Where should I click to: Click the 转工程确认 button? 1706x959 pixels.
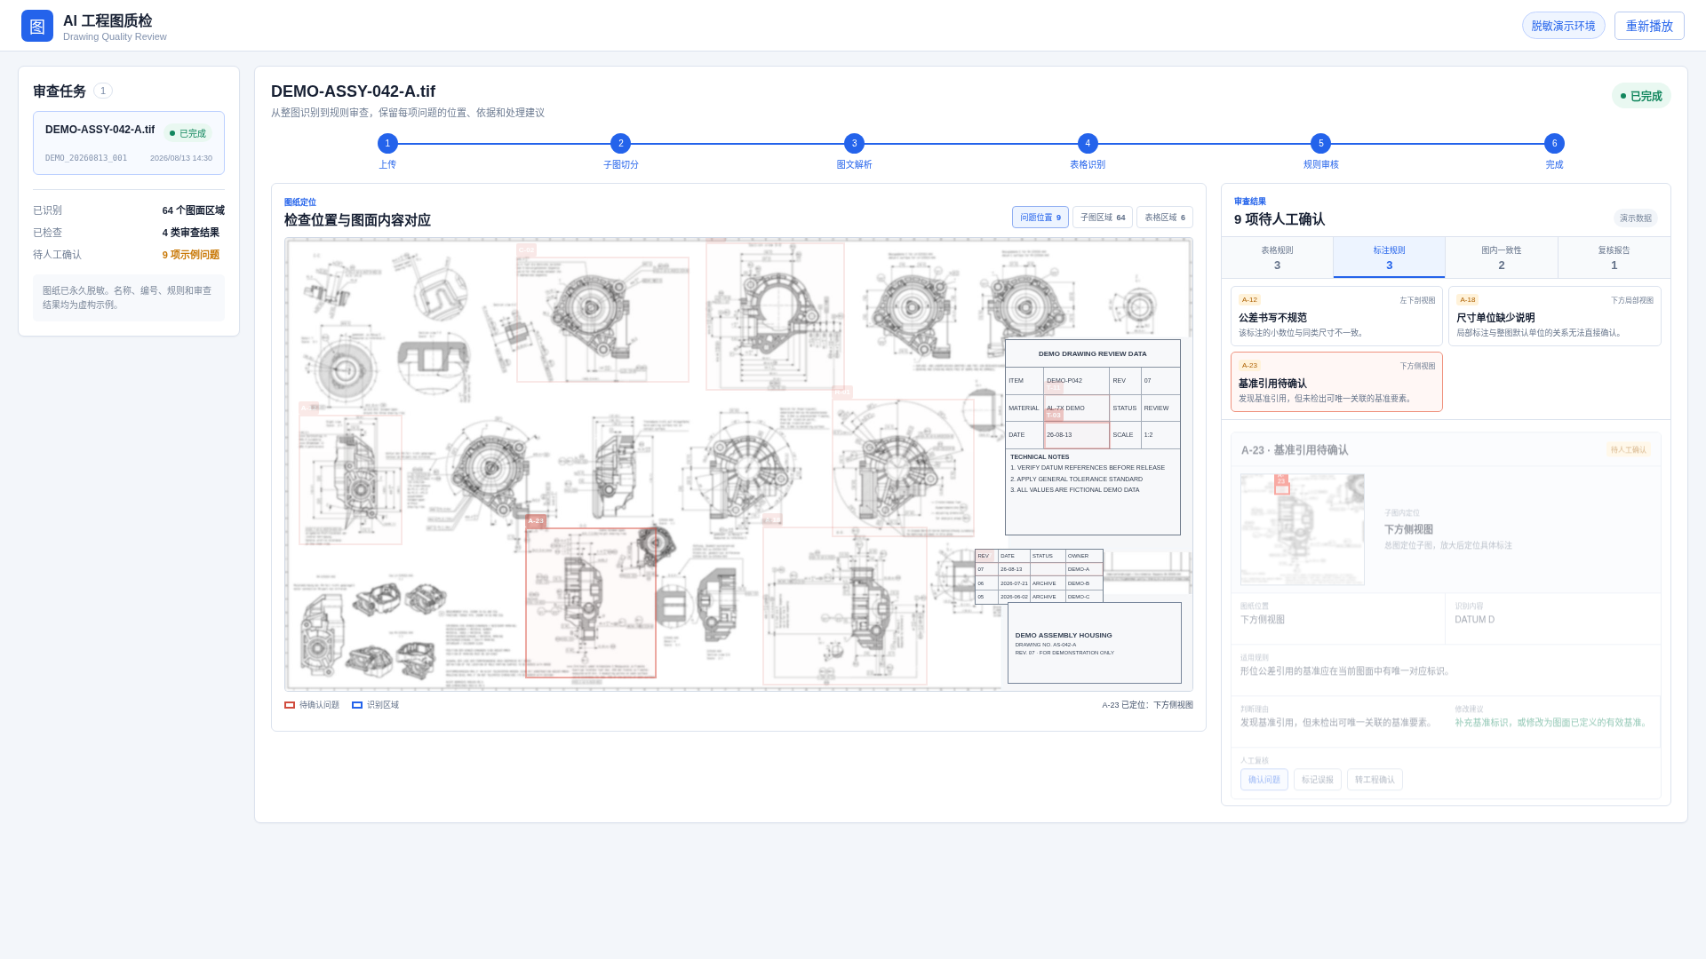[1375, 780]
